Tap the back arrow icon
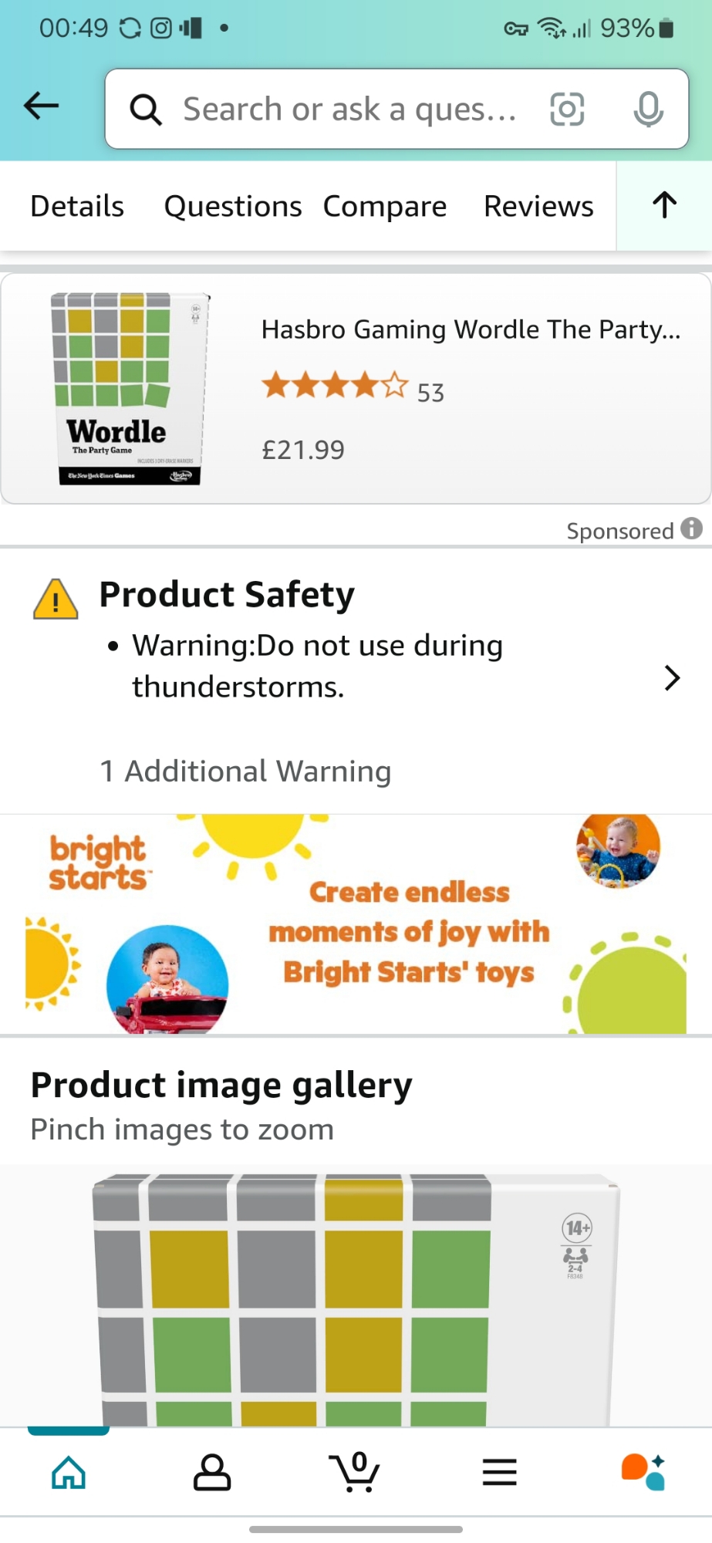This screenshot has height=1543, width=712. (42, 106)
